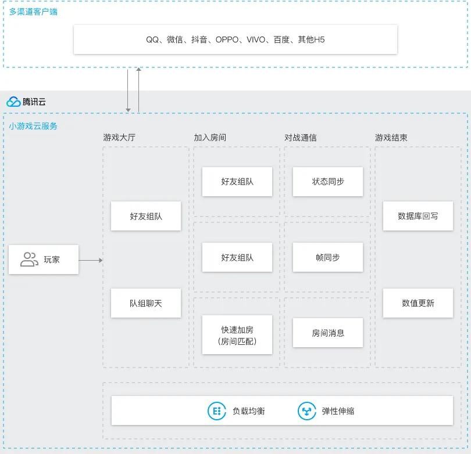The height and width of the screenshot is (454, 471).
Task: Click the 状态同步 box
Action: pos(327,182)
